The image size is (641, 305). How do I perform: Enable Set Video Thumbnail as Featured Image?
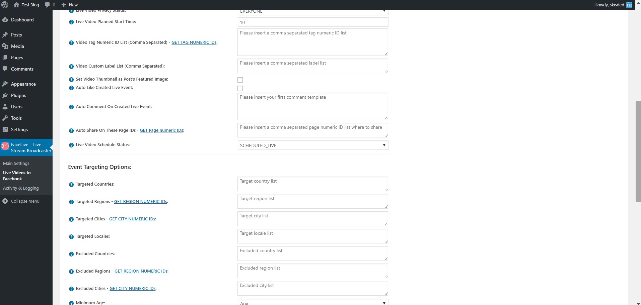pos(240,80)
